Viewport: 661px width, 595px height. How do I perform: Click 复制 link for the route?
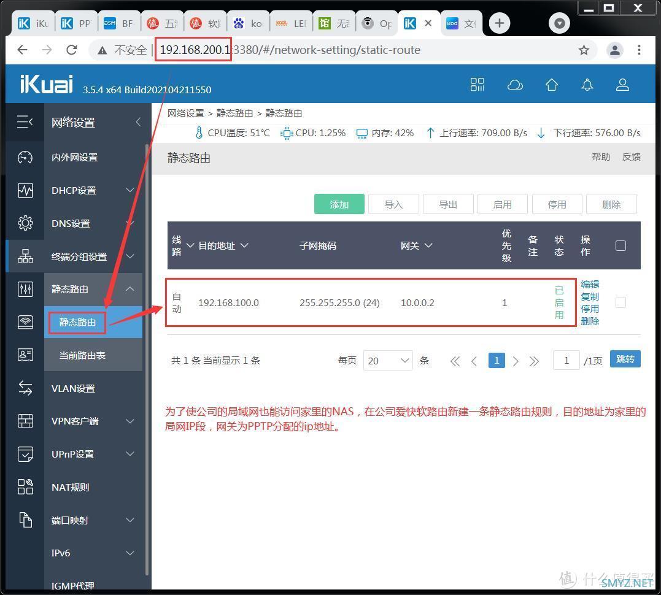click(x=590, y=297)
